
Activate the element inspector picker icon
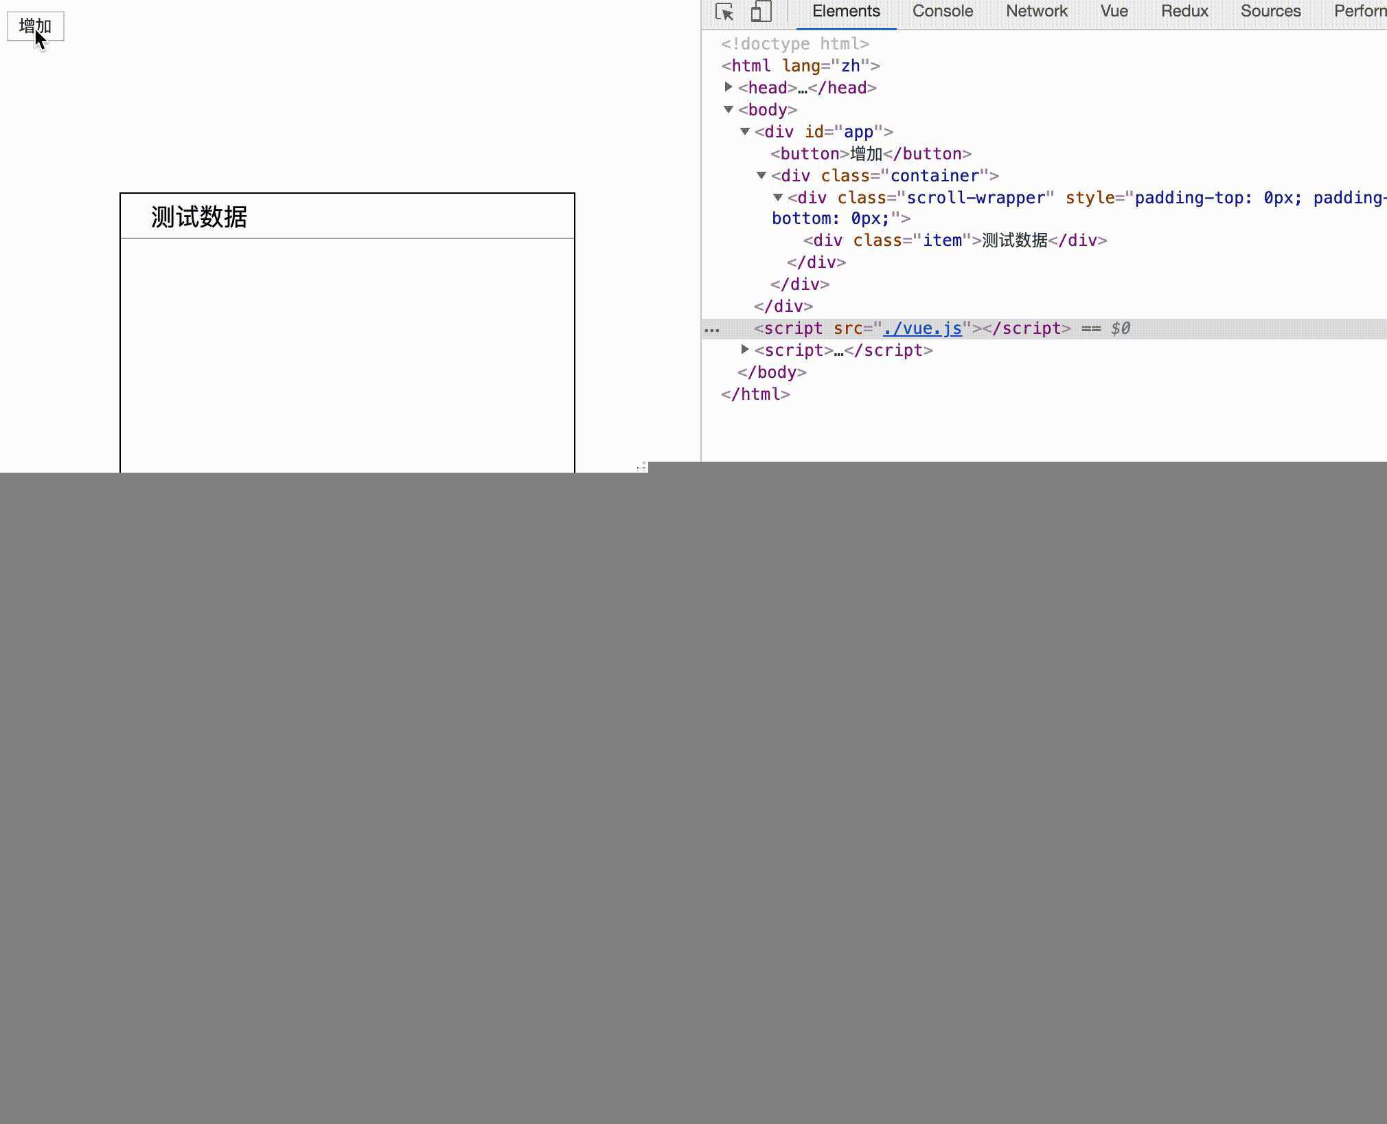tap(724, 12)
